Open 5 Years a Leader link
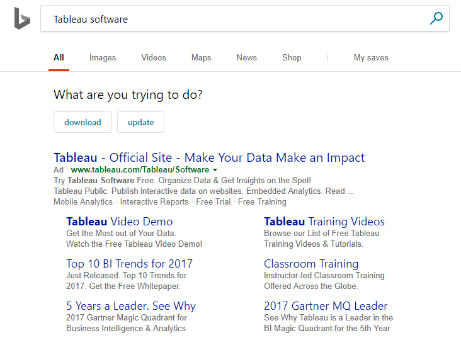The height and width of the screenshot is (345, 461). (x=131, y=306)
